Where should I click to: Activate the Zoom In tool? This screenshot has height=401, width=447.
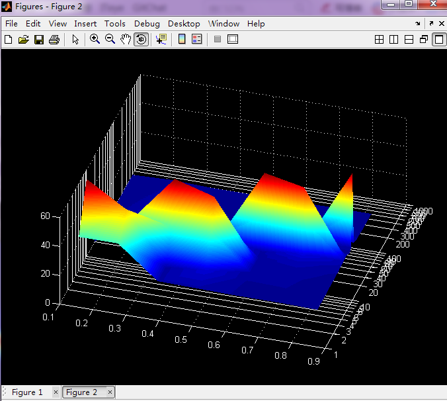click(x=95, y=39)
